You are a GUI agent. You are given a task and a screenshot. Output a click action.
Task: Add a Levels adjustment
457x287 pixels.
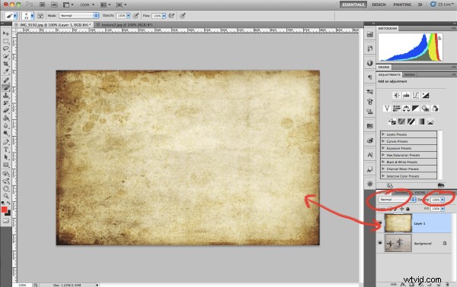pyautogui.click(x=406, y=95)
